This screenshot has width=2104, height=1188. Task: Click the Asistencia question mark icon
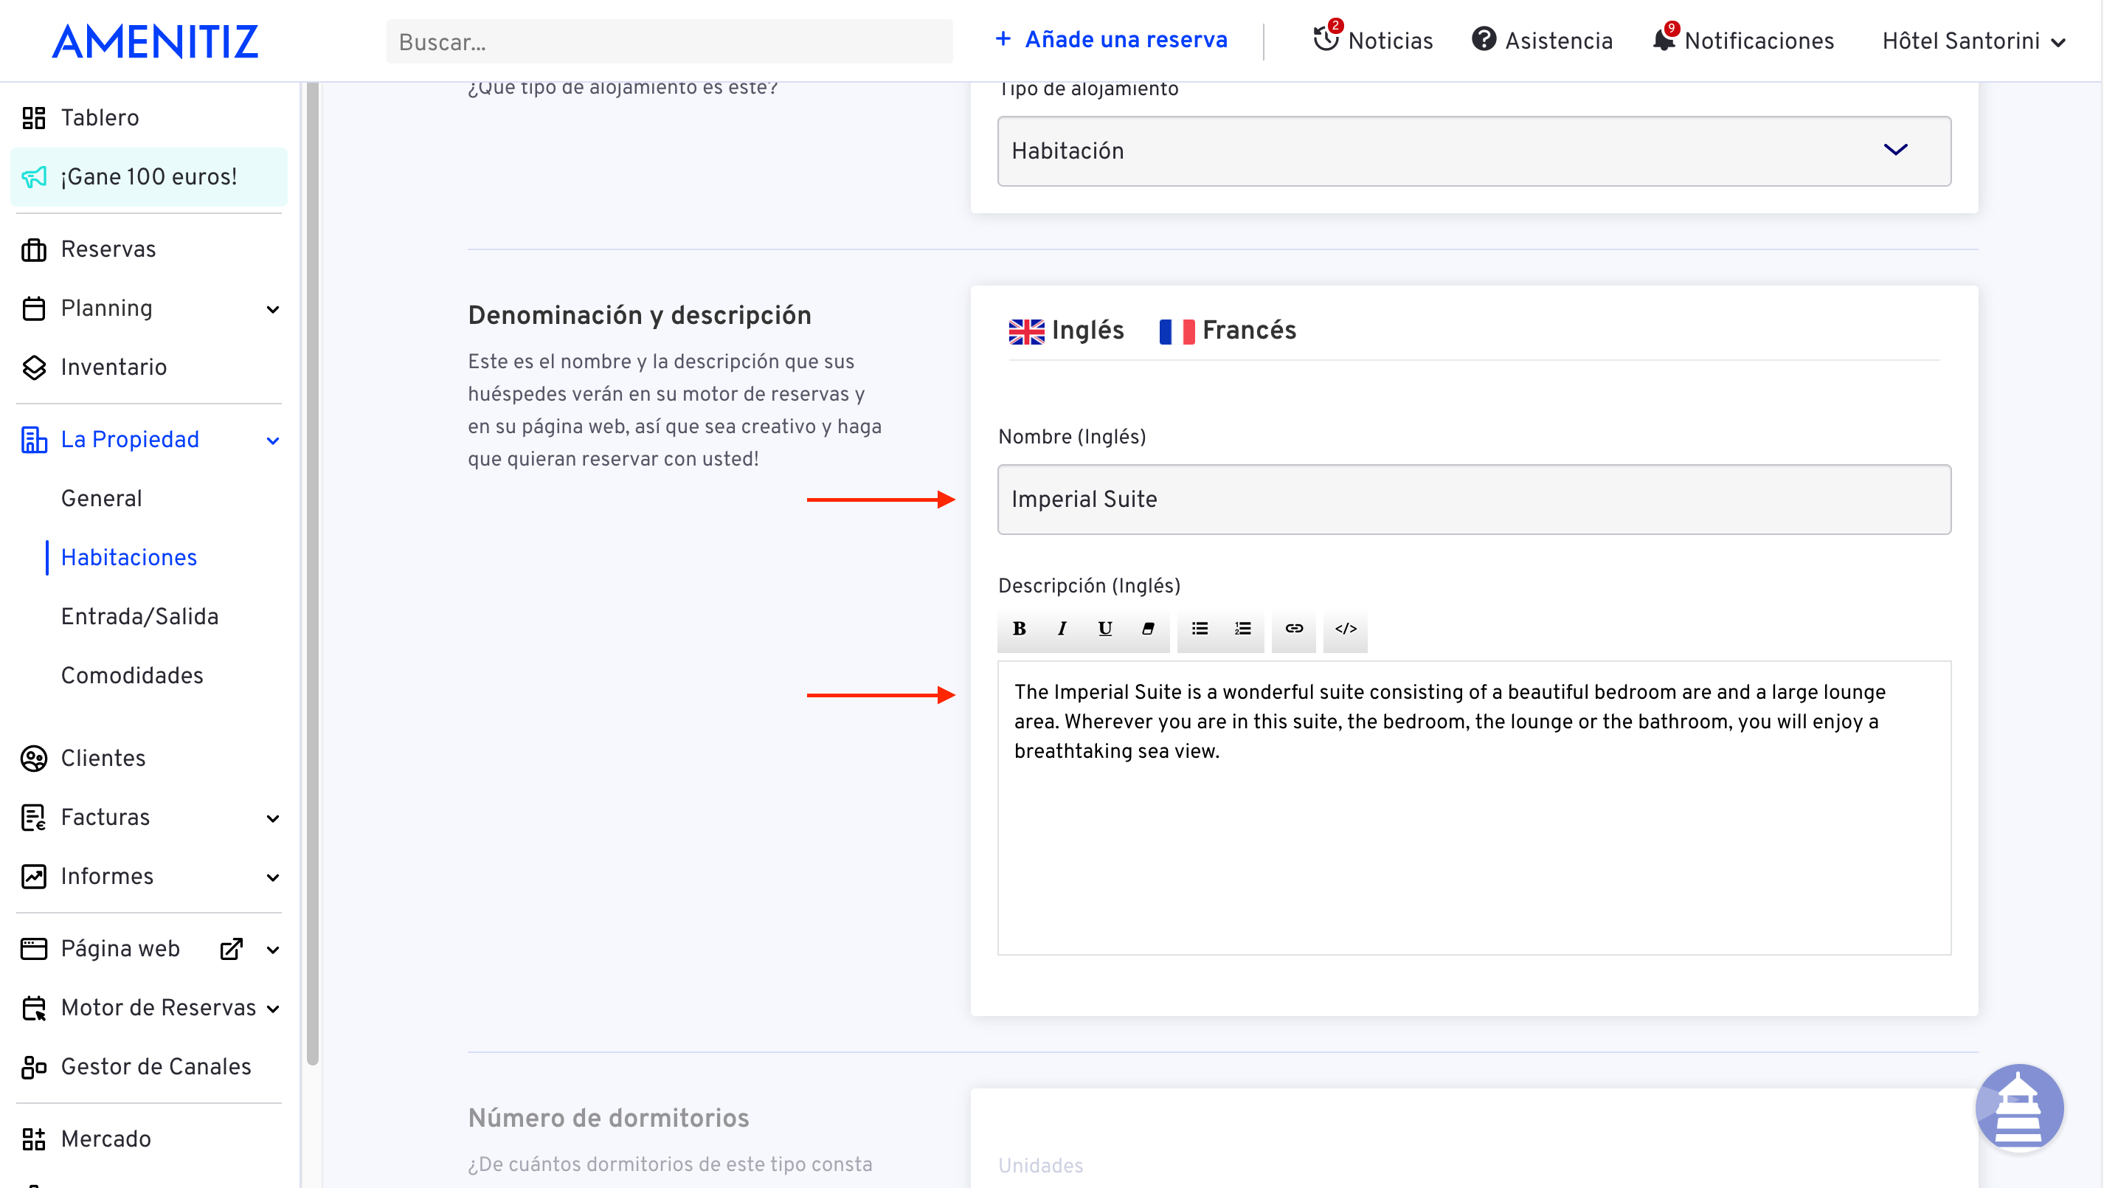1484,39
